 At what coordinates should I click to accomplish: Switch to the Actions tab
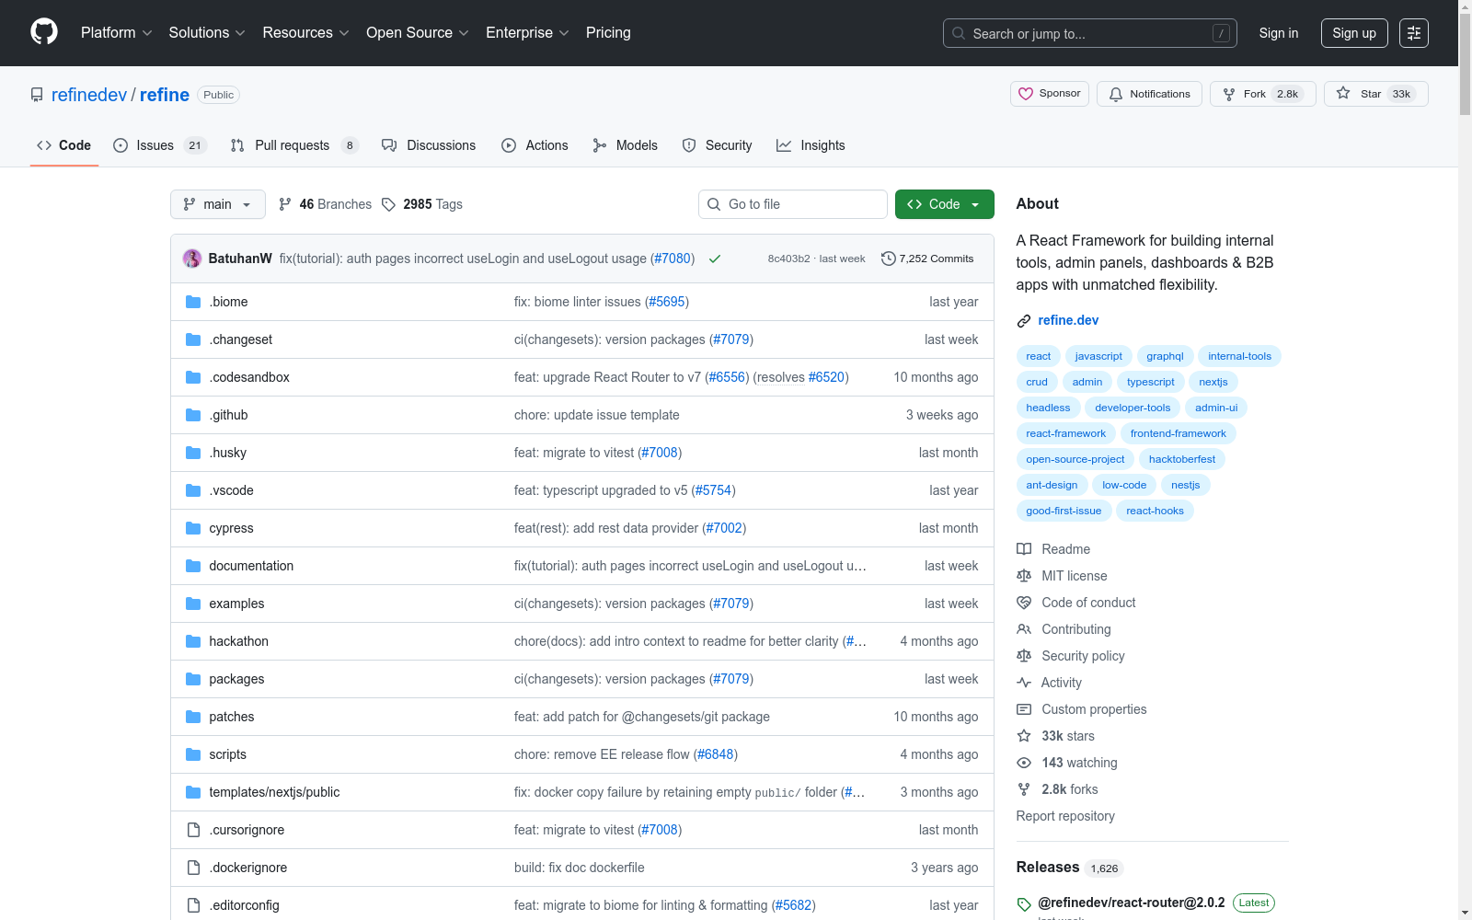point(535,145)
